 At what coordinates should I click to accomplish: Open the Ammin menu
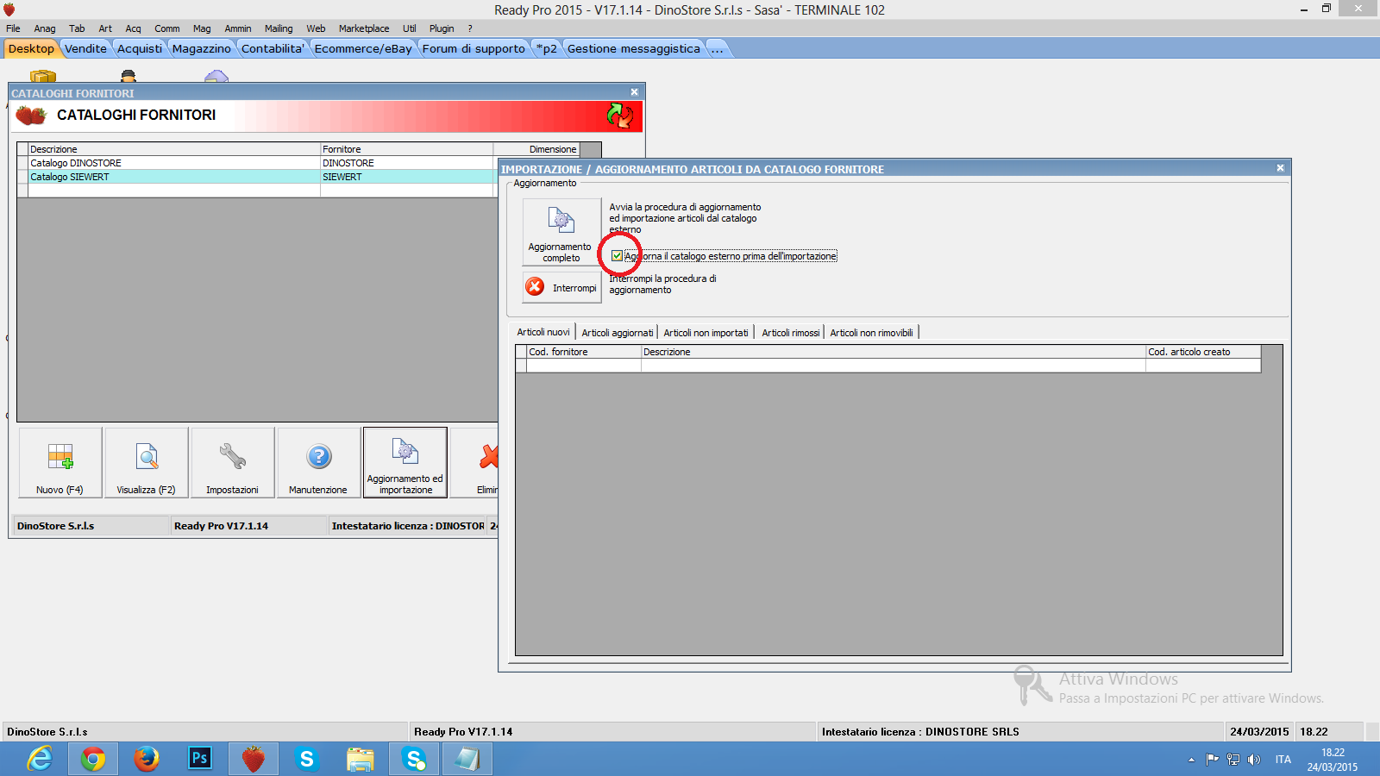click(x=238, y=28)
